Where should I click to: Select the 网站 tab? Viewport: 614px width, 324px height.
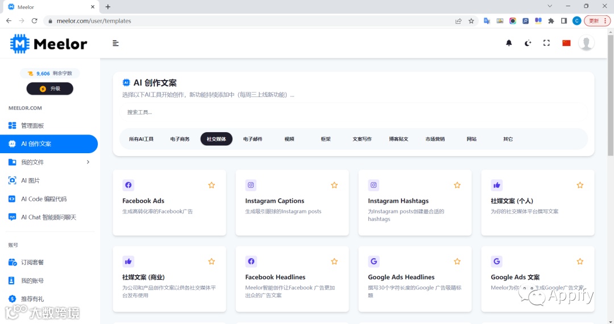click(x=471, y=139)
